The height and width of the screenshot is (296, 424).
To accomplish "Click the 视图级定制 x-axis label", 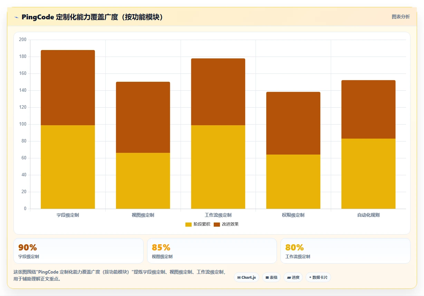I will point(143,215).
